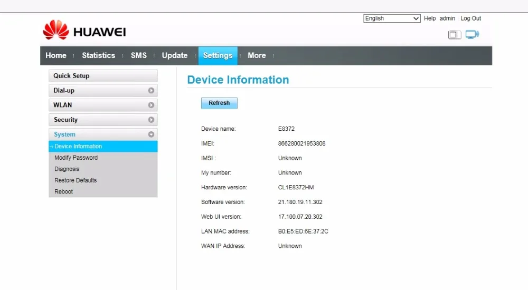
Task: Click the My number Unknown value
Action: point(290,173)
